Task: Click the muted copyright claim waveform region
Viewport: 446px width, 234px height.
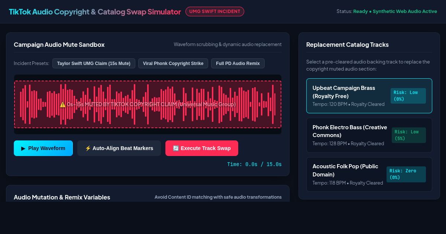Action: [148, 104]
